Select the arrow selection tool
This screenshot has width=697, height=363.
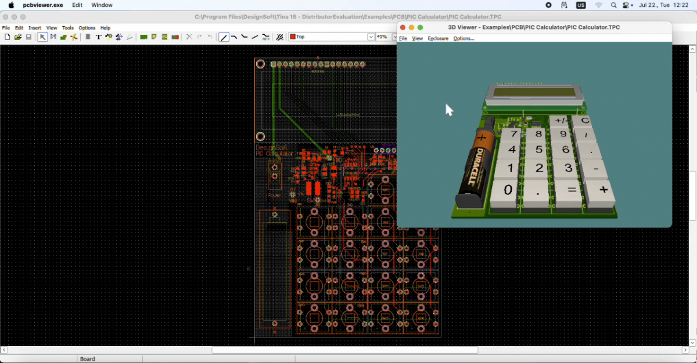pos(42,37)
